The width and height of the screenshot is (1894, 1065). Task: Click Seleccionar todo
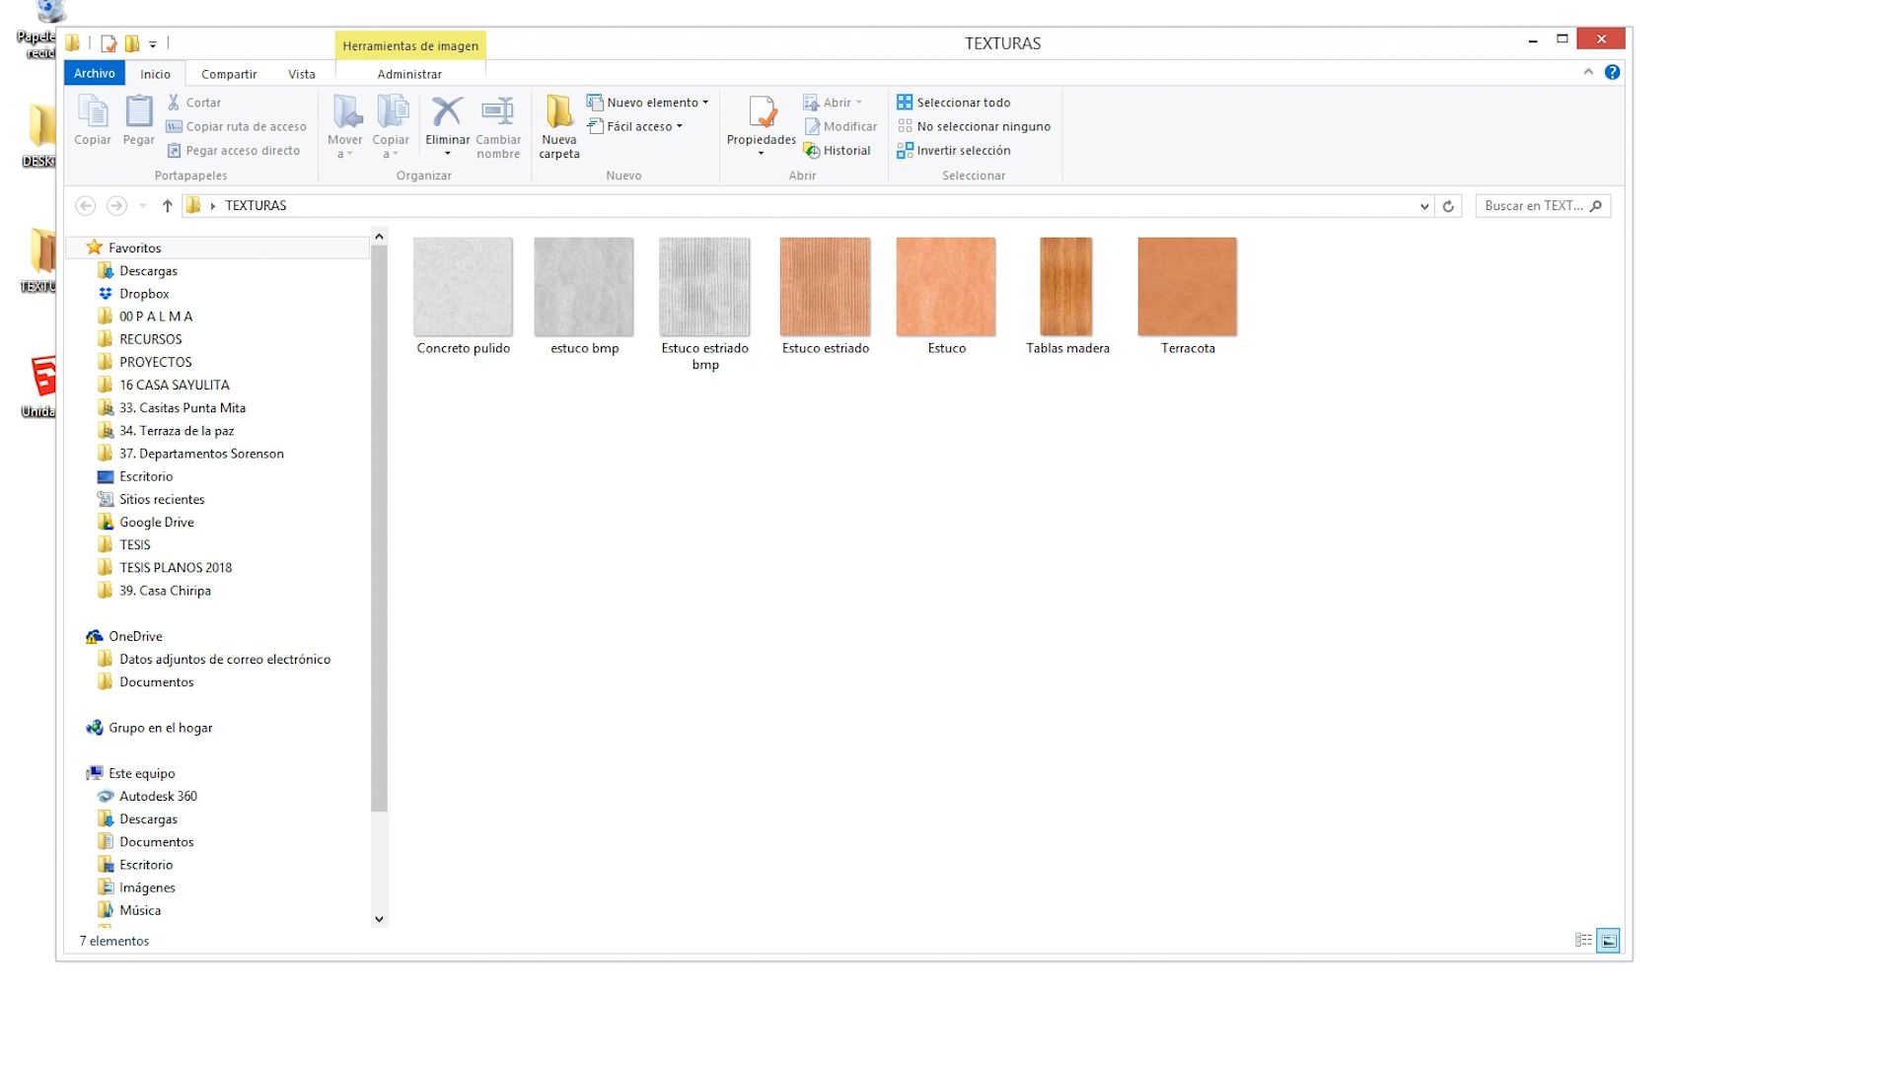point(953,103)
